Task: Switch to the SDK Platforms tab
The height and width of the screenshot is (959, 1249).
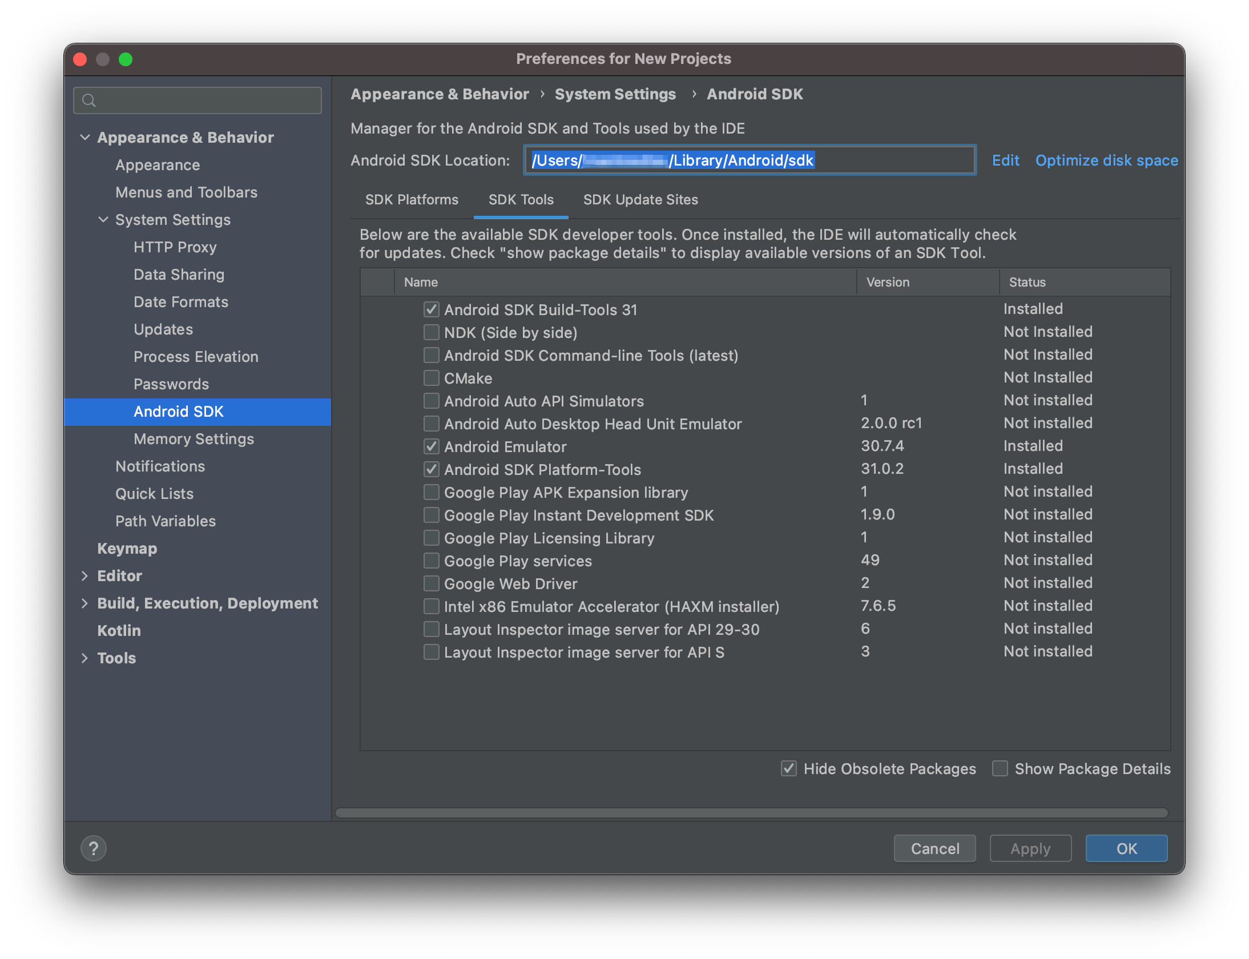Action: [x=412, y=200]
